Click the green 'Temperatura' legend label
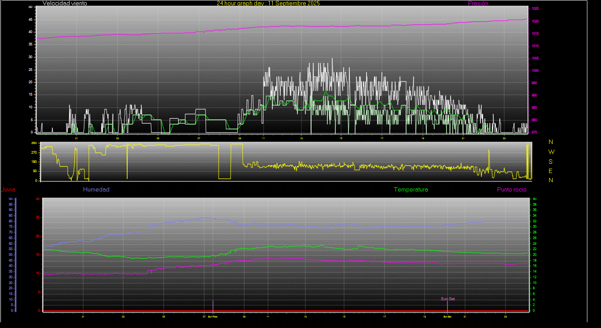This screenshot has height=328, width=601. [410, 190]
